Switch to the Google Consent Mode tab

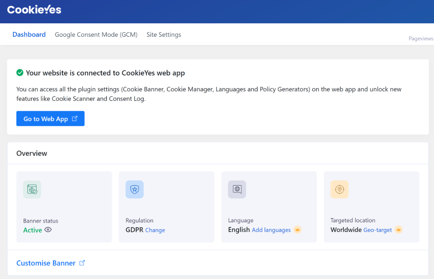[96, 34]
